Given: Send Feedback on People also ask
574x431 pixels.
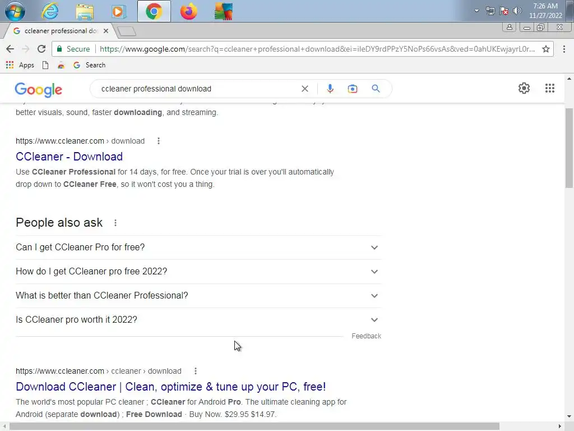Looking at the screenshot, I should 366,336.
